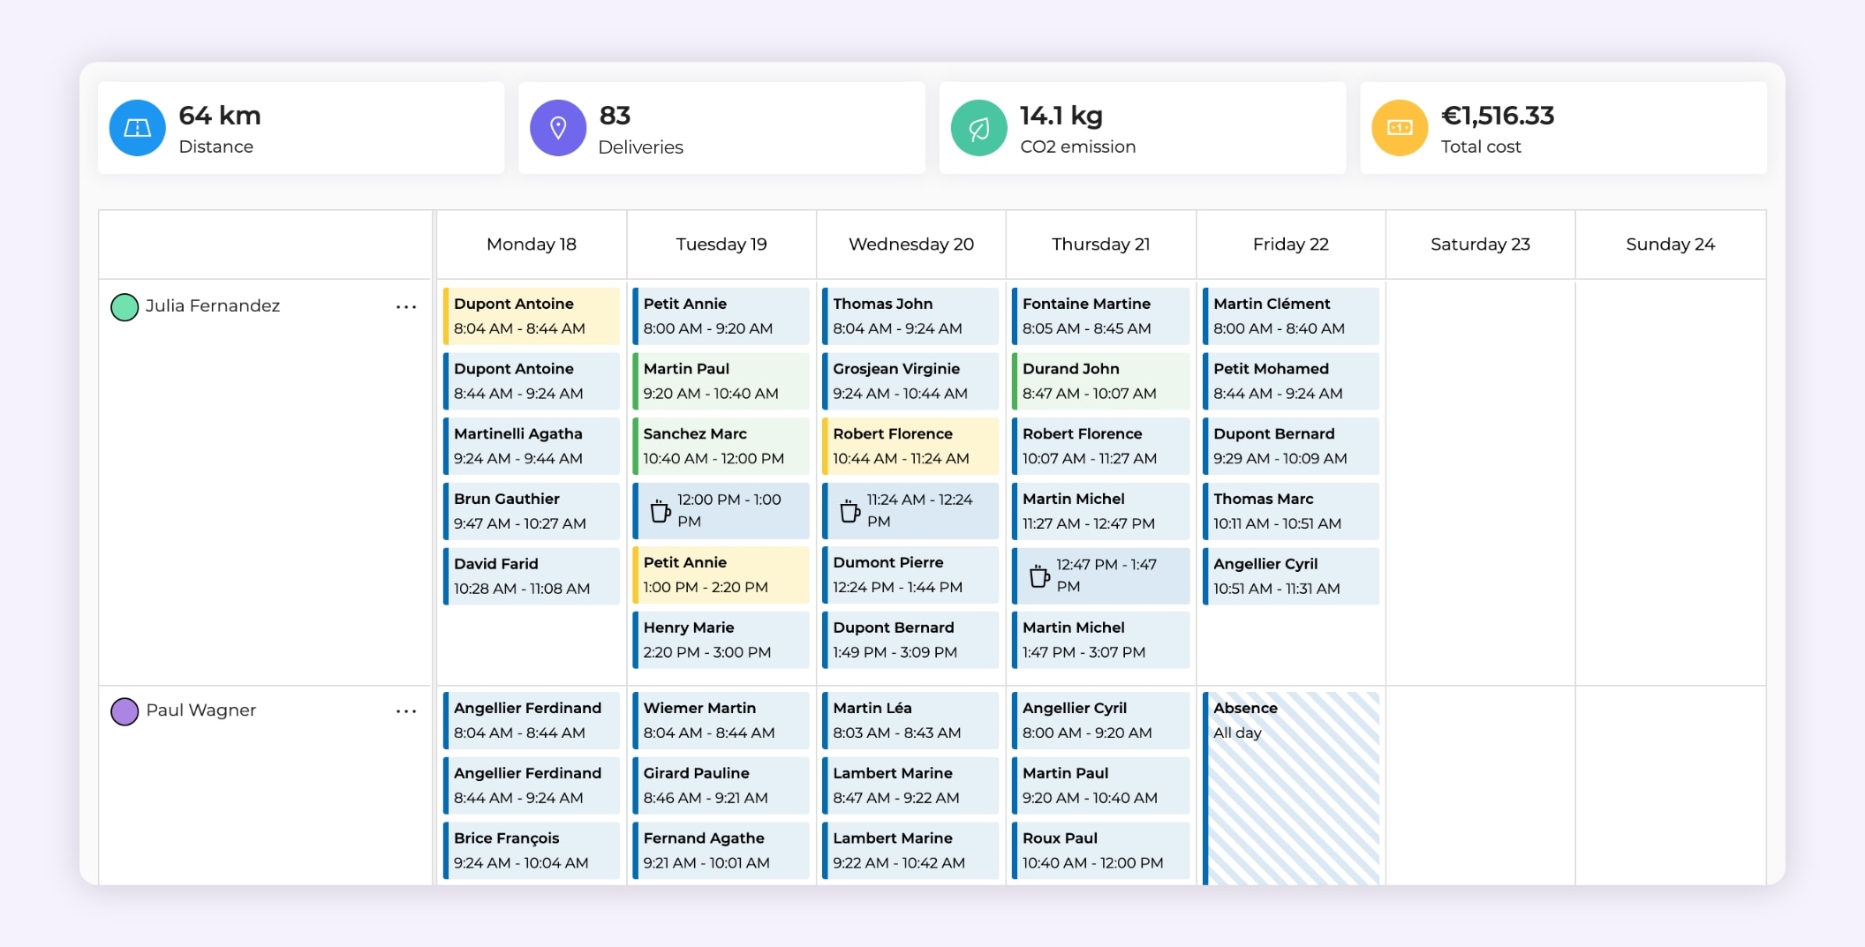Screen dimensions: 1865x947
Task: Select the purple Deliveries pin icon
Action: (558, 127)
